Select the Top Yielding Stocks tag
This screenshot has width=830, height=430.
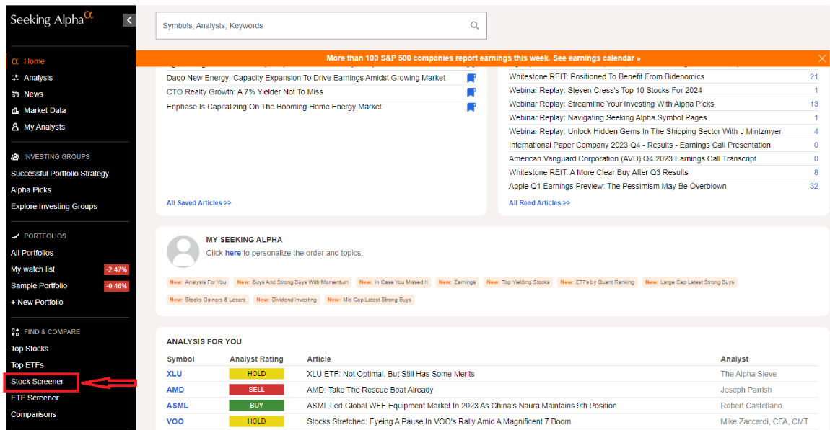tap(517, 282)
